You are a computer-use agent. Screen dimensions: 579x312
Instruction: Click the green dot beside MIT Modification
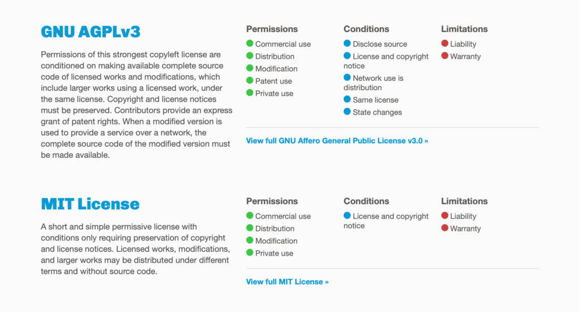pos(249,240)
